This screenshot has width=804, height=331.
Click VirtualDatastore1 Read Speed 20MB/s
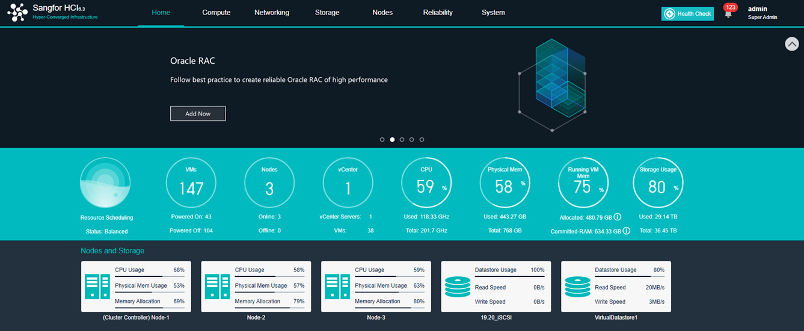pos(630,288)
